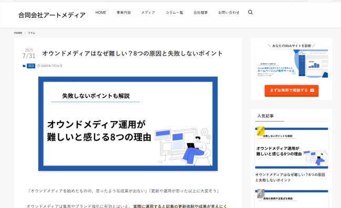The width and height of the screenshot is (341, 208).
Task: Click the 合同会社アートメディア site logo
Action: (x=52, y=15)
